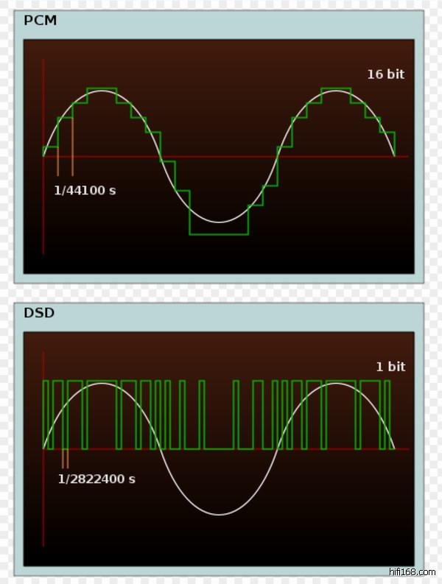Click the second white sine peak in DSD
Screen dimensions: 442x584
[x=336, y=384]
